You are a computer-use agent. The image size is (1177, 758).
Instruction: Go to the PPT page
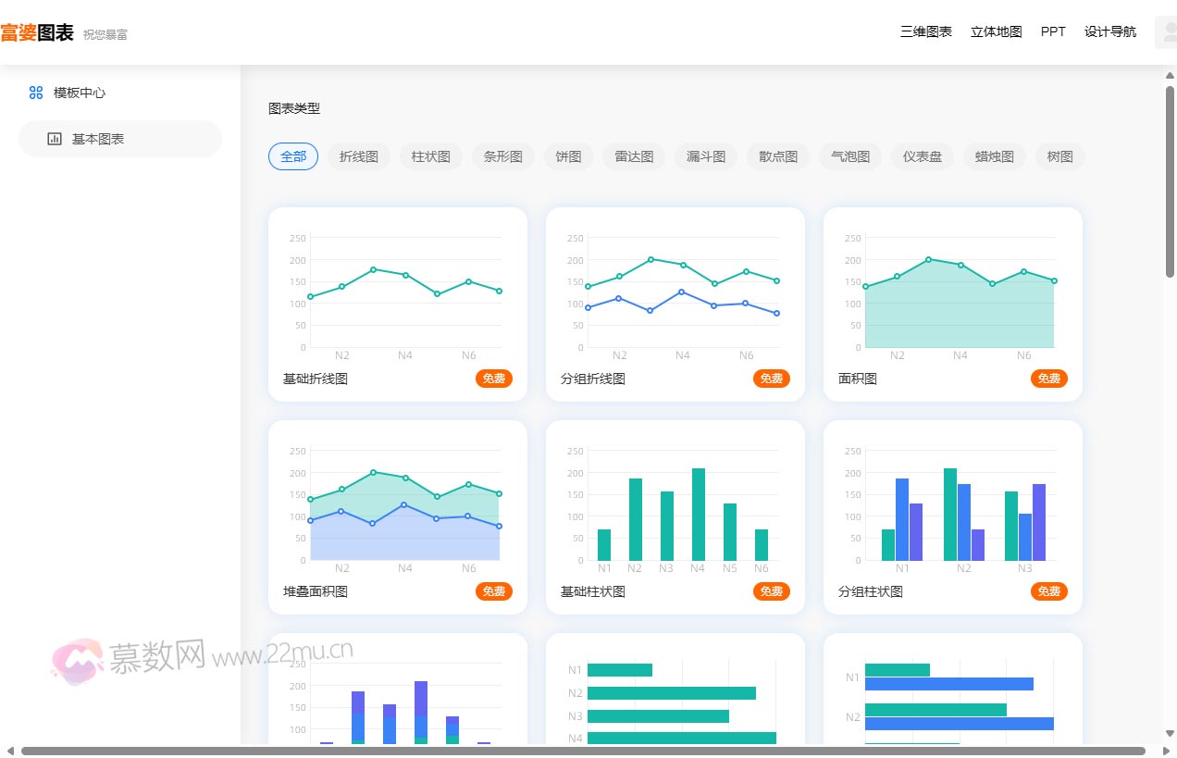pos(1053,31)
